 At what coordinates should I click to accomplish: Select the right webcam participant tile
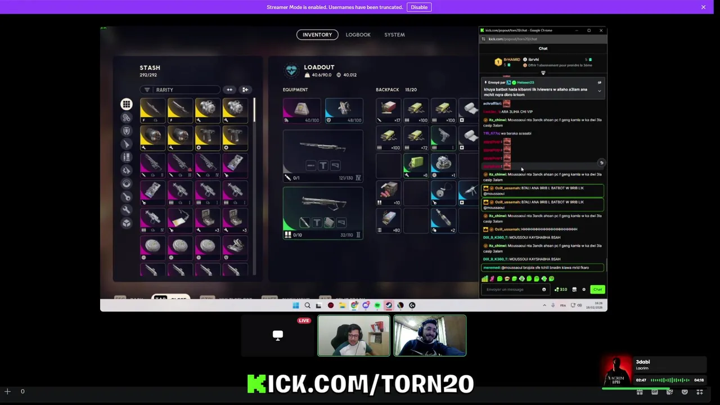point(430,336)
